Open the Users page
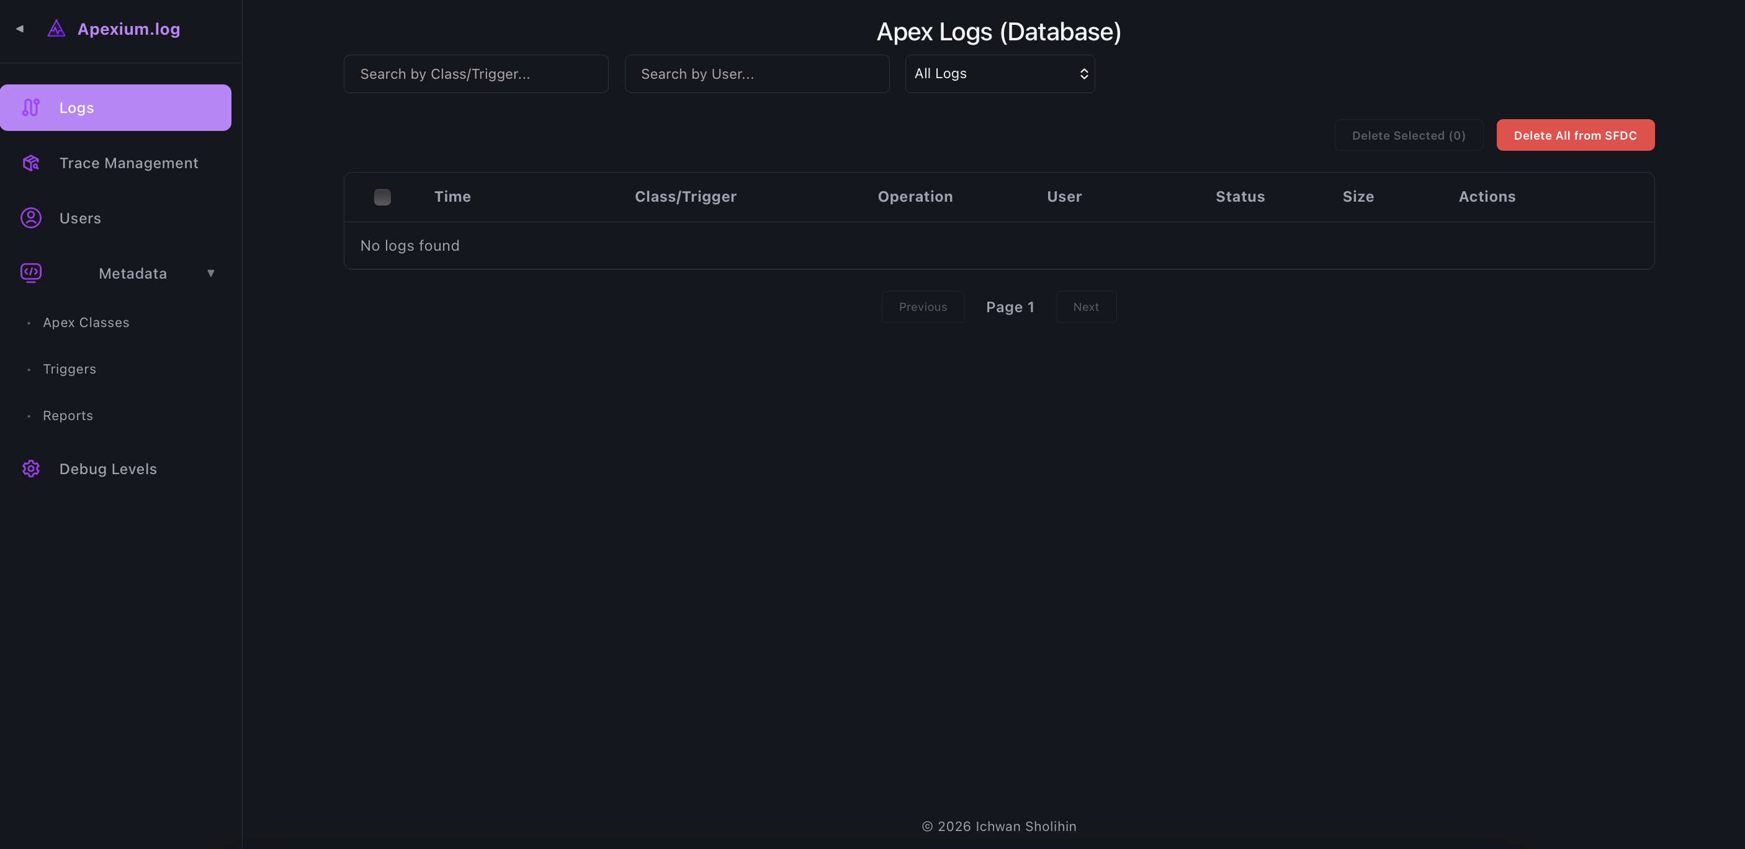This screenshot has width=1745, height=849. tap(116, 217)
